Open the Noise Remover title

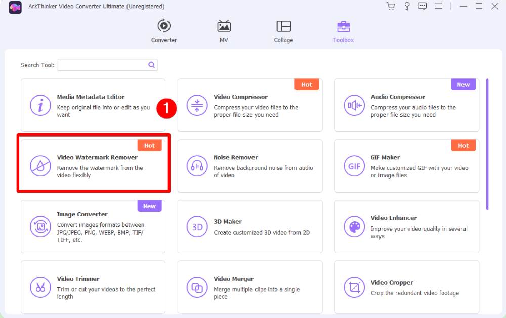(x=236, y=157)
